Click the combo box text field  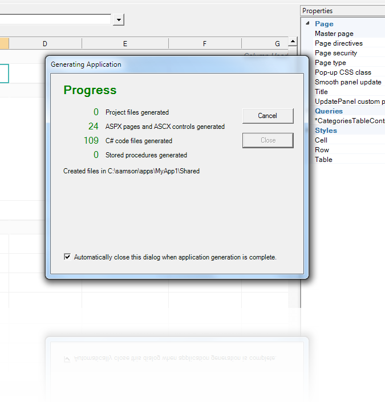tap(56, 20)
